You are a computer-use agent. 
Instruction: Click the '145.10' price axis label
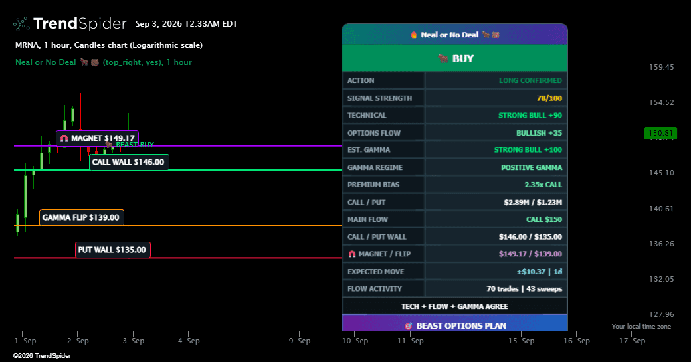click(x=662, y=173)
